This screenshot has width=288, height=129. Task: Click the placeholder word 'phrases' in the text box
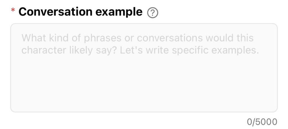point(103,39)
